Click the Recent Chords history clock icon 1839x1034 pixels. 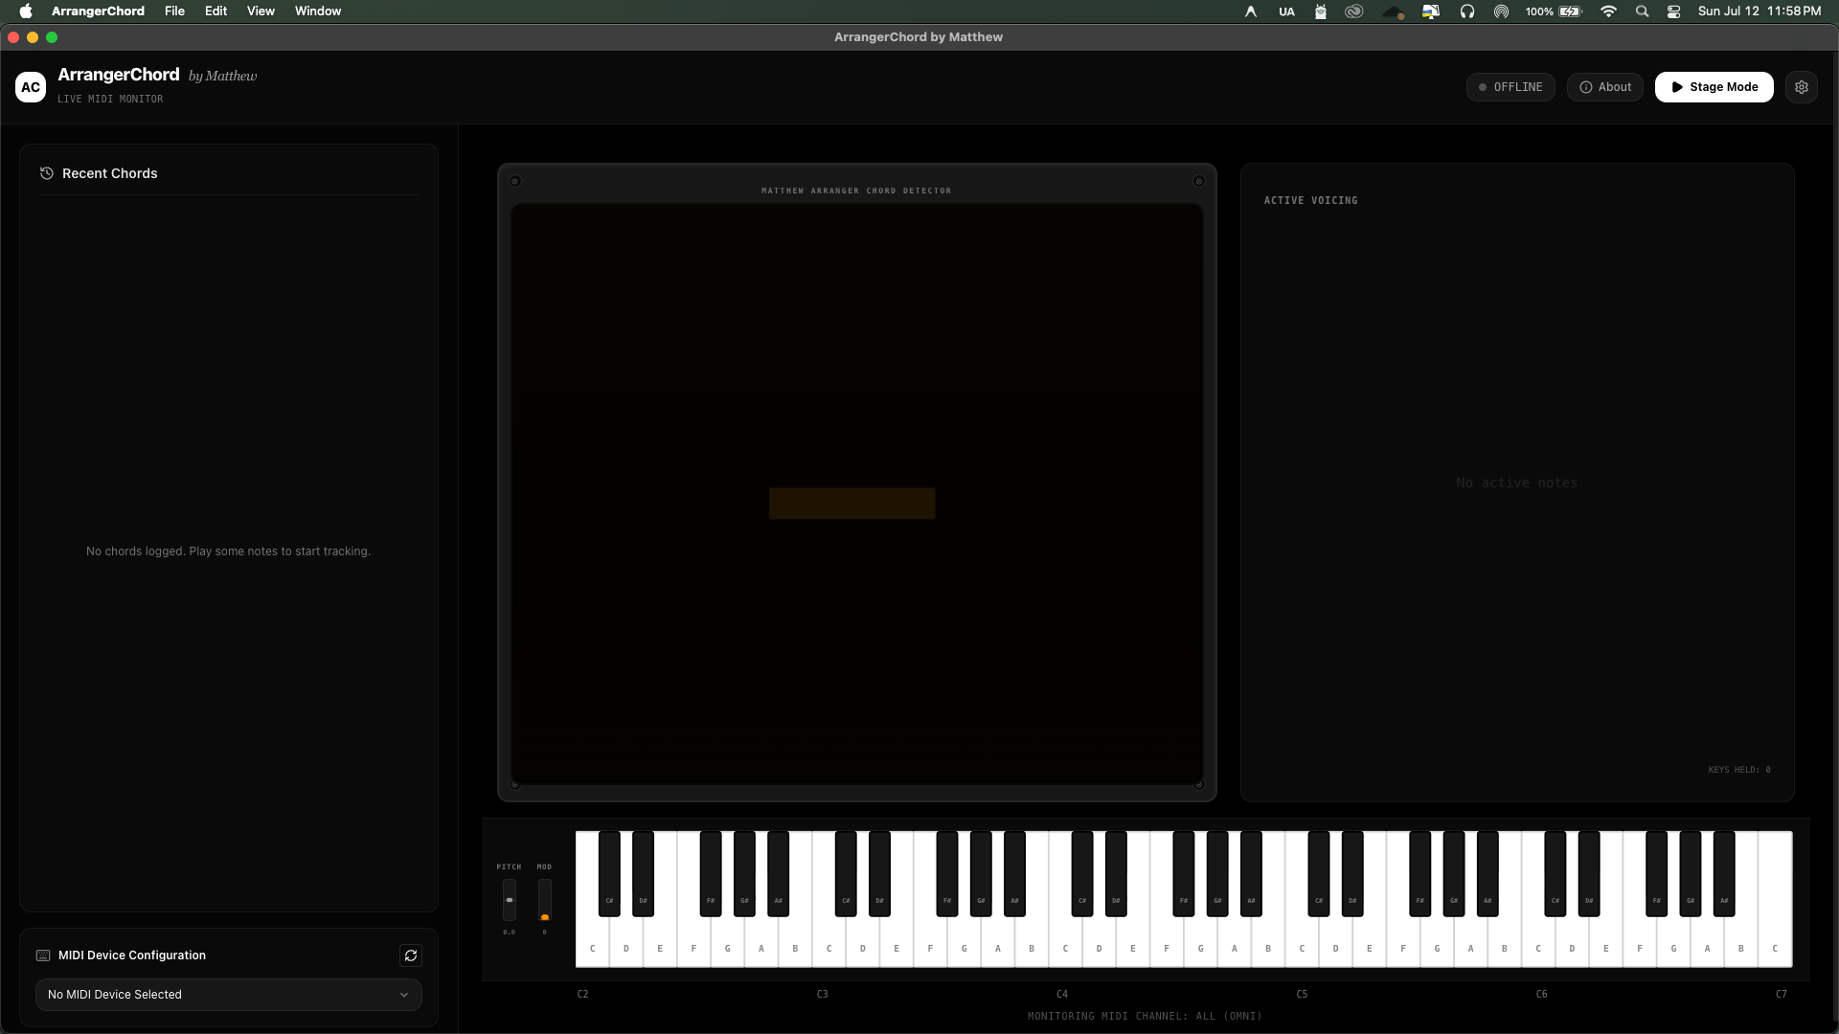coord(46,173)
